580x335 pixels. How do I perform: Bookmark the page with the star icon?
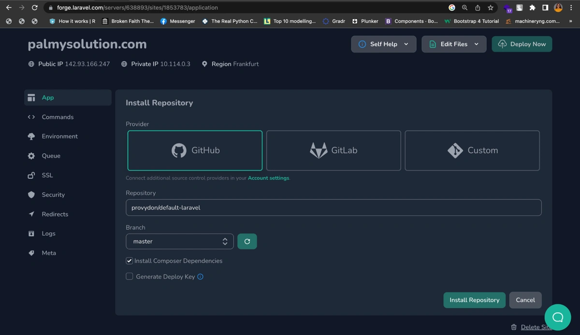(x=491, y=8)
